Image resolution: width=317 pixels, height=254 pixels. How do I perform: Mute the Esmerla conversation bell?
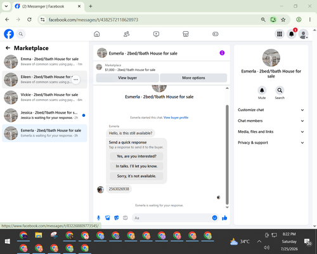tap(262, 91)
